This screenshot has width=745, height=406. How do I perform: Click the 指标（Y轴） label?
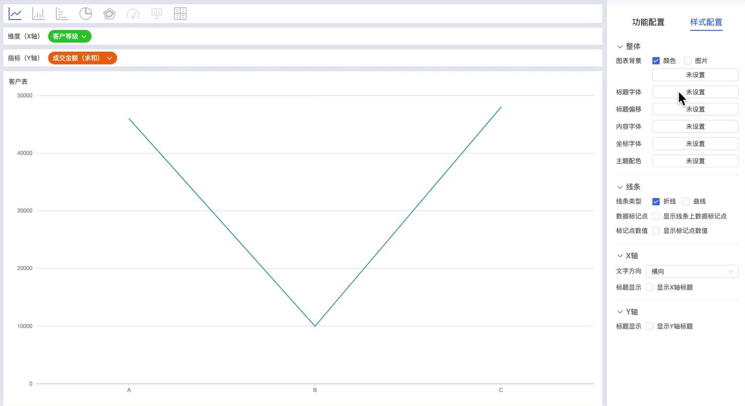[24, 58]
